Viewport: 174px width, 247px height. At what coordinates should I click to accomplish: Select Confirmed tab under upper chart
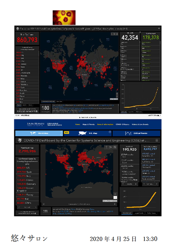124,112
